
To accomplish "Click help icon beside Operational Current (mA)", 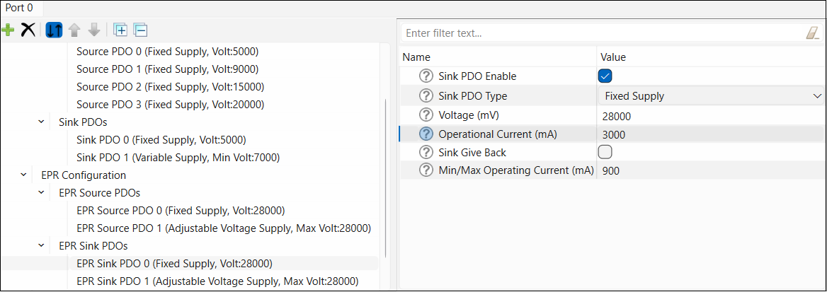I will point(426,134).
